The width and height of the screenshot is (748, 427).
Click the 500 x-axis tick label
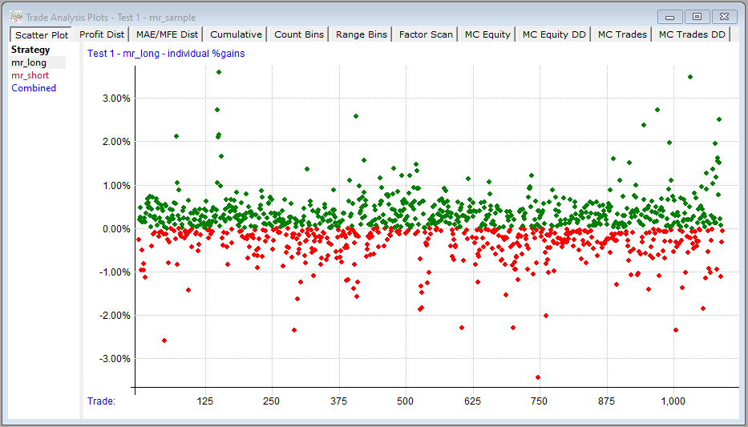[x=406, y=401]
